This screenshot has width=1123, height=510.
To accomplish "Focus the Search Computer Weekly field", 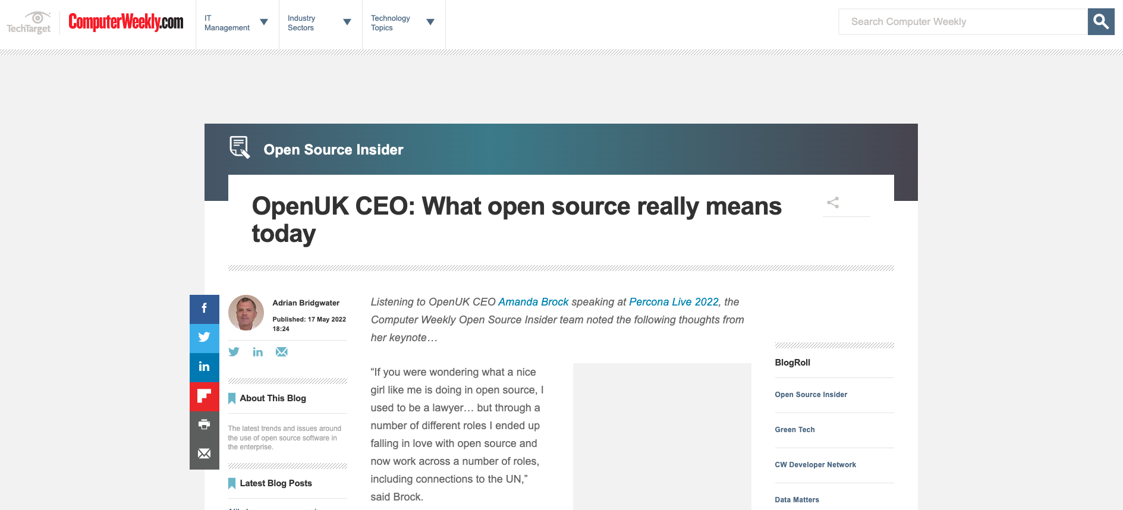I will [x=963, y=22].
